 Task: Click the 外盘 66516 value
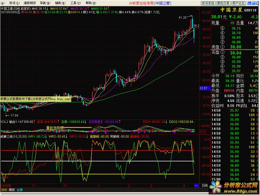tap(229, 90)
